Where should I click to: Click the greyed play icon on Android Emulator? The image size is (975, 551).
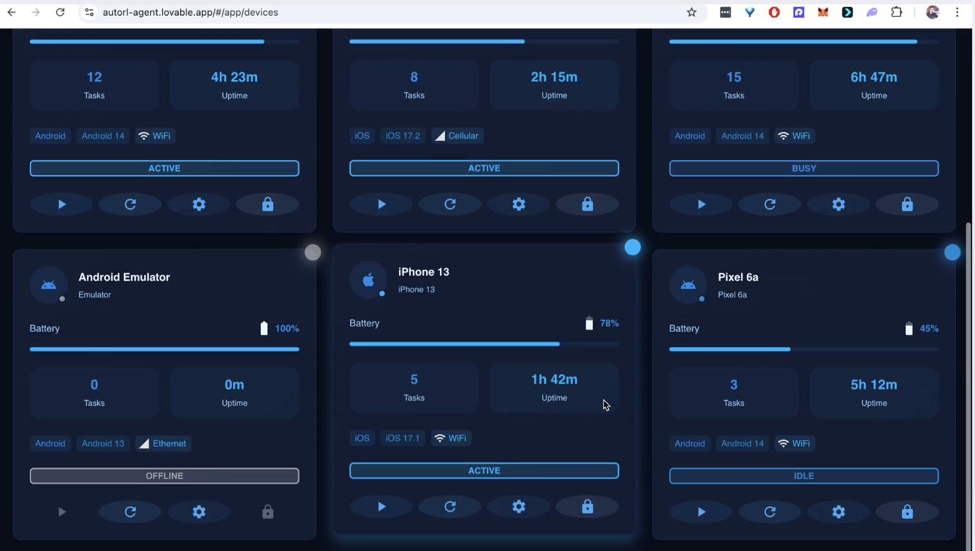coord(62,511)
